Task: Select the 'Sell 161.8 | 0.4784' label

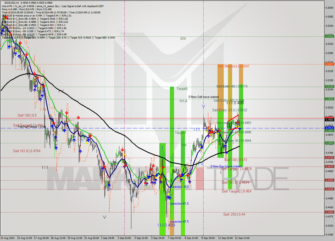Action: click(27, 151)
